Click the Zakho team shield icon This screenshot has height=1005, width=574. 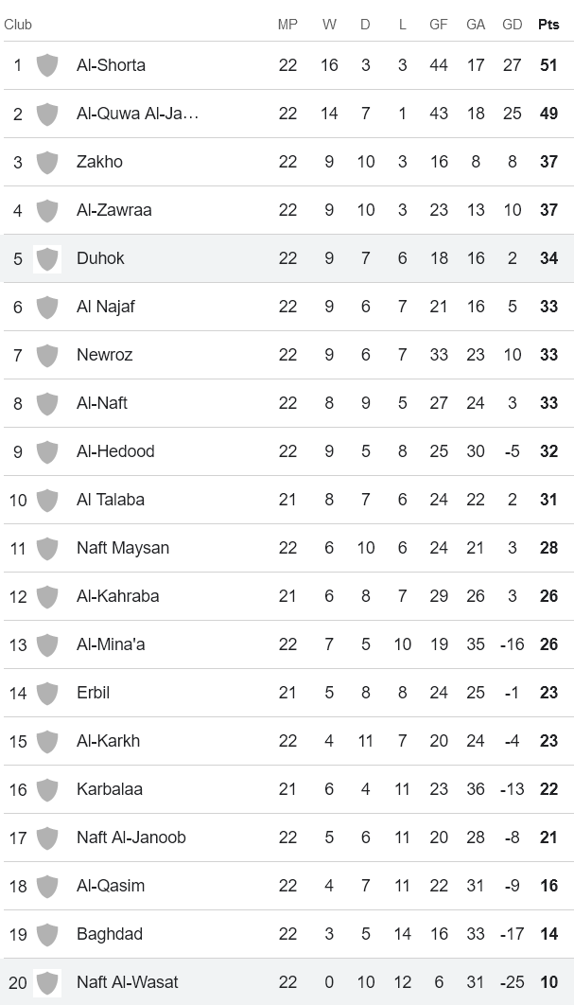pos(47,162)
